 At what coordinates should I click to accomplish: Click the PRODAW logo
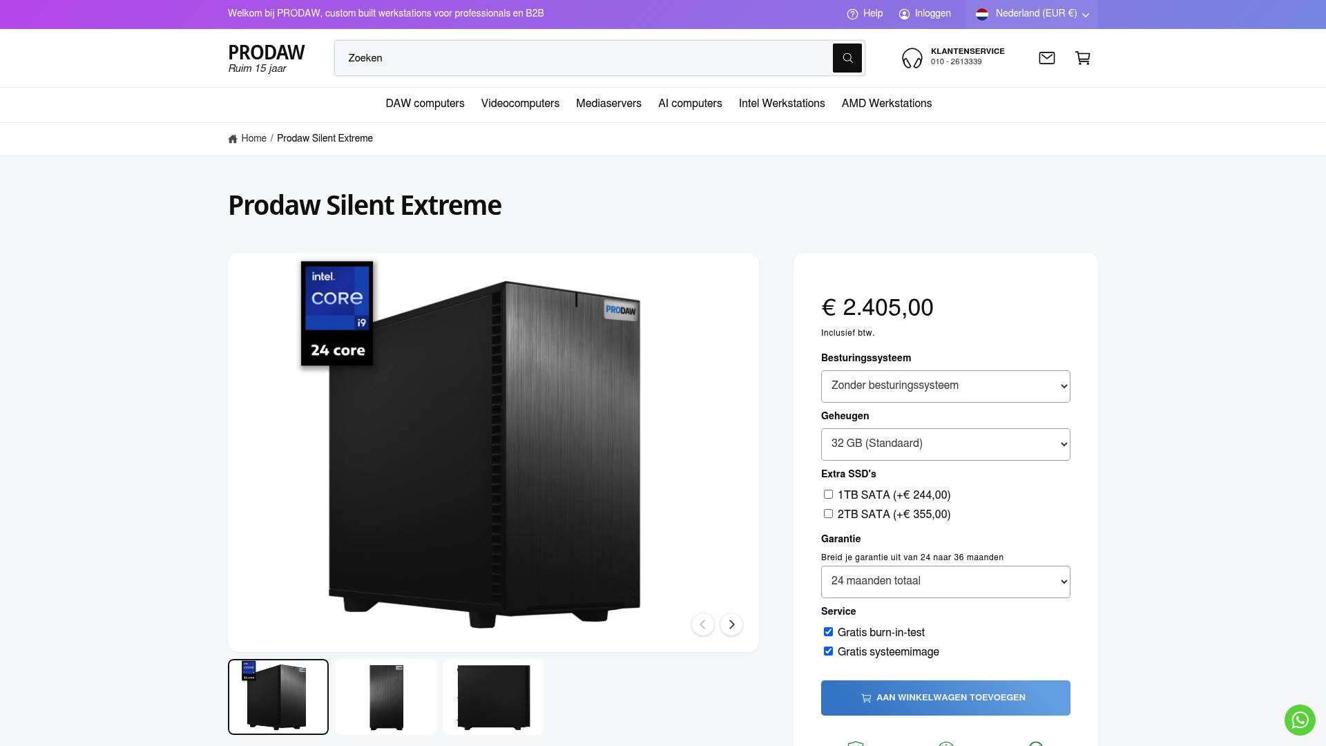[267, 52]
